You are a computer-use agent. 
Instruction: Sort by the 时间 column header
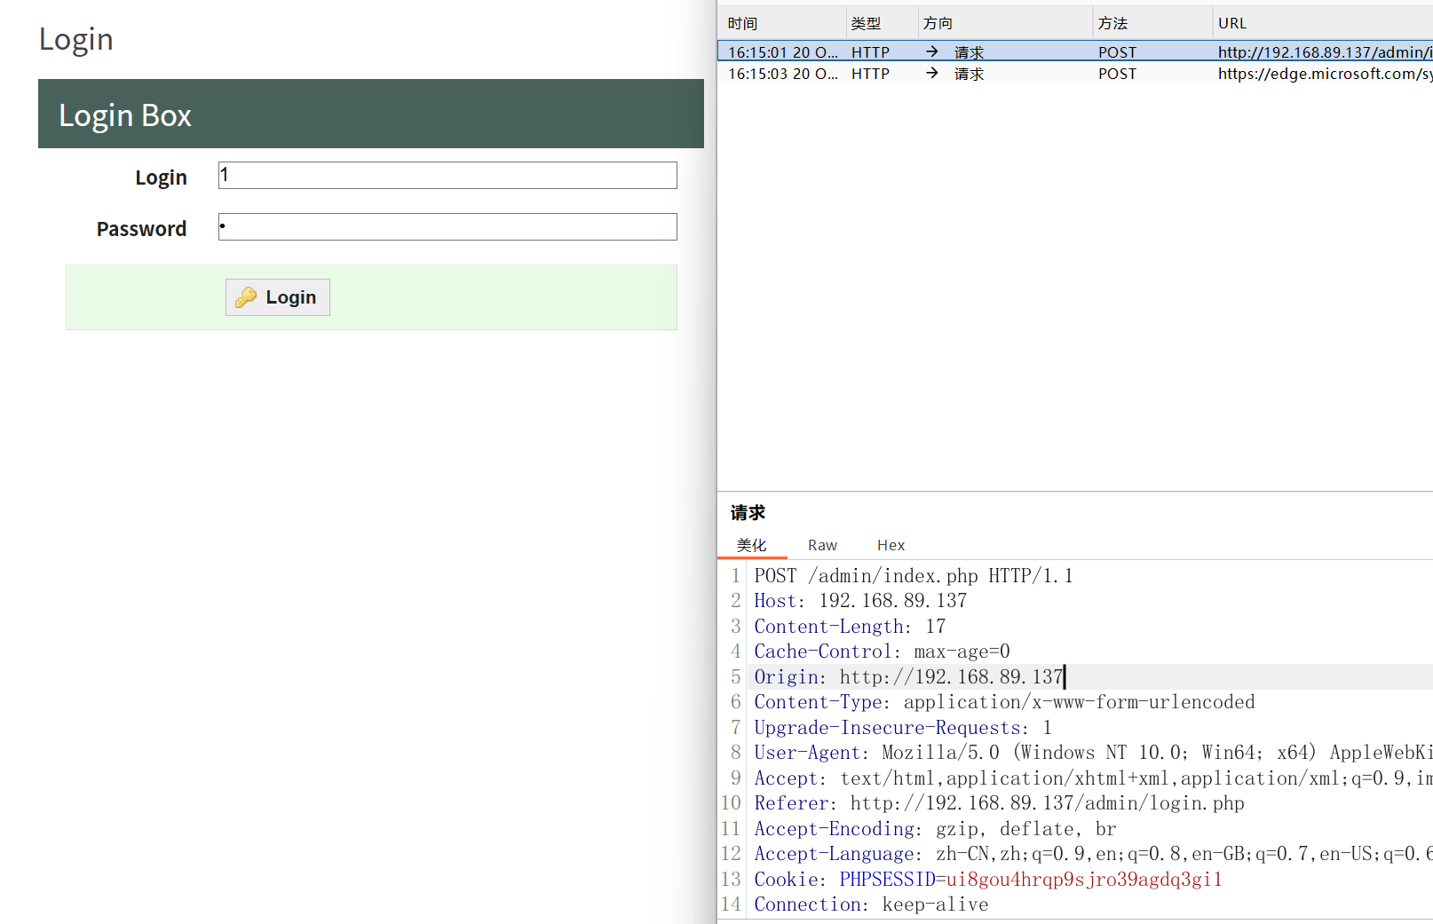pos(781,23)
